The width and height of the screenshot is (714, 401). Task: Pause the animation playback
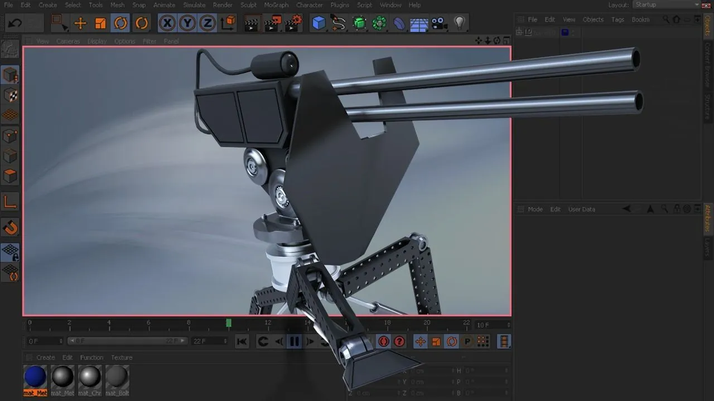[295, 341]
